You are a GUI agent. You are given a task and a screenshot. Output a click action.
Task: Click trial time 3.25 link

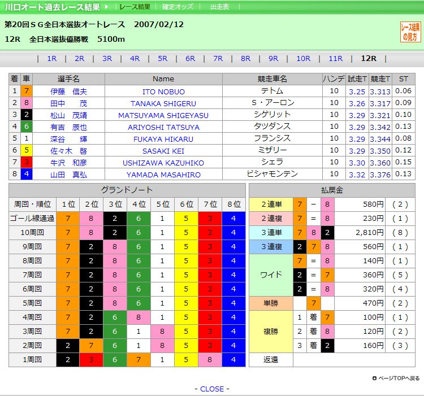click(357, 92)
